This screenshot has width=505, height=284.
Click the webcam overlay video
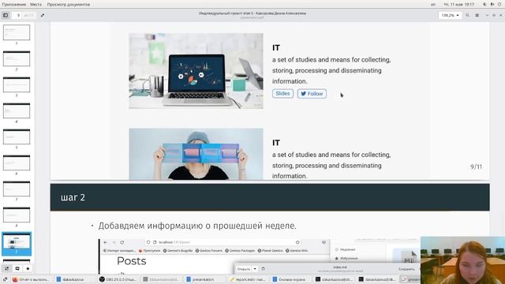click(462, 260)
